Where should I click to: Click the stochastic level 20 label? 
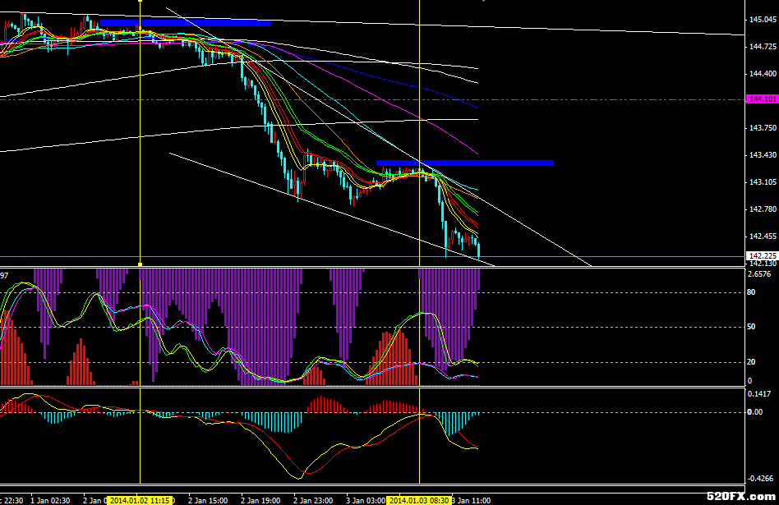point(751,362)
